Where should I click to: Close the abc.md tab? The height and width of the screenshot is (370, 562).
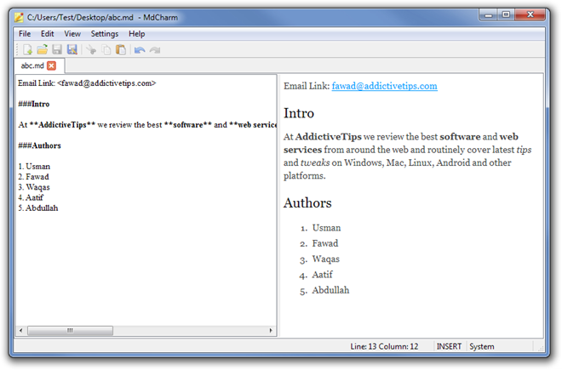[51, 65]
